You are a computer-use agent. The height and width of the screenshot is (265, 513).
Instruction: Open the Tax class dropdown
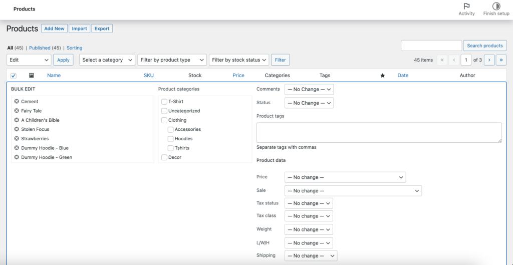[309, 216]
